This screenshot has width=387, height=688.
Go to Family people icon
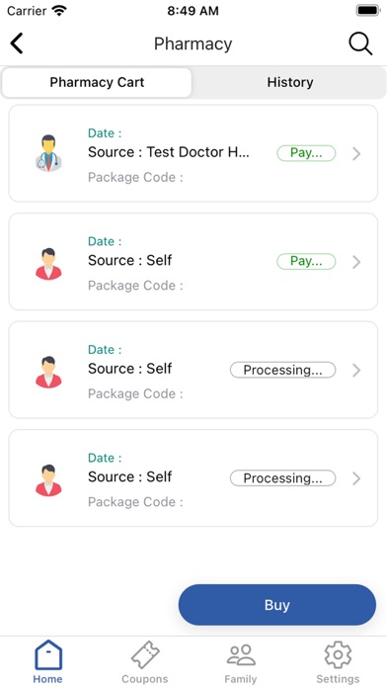coord(241,655)
